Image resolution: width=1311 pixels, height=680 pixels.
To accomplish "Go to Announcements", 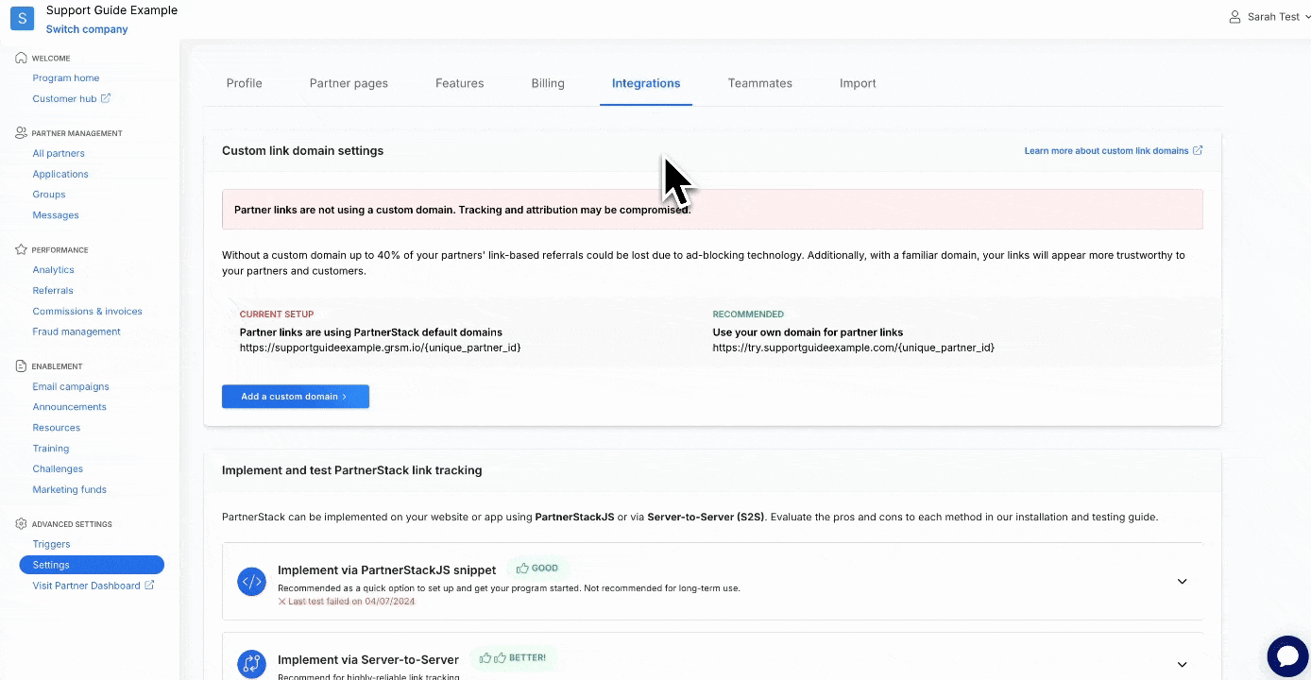I will (x=69, y=407).
